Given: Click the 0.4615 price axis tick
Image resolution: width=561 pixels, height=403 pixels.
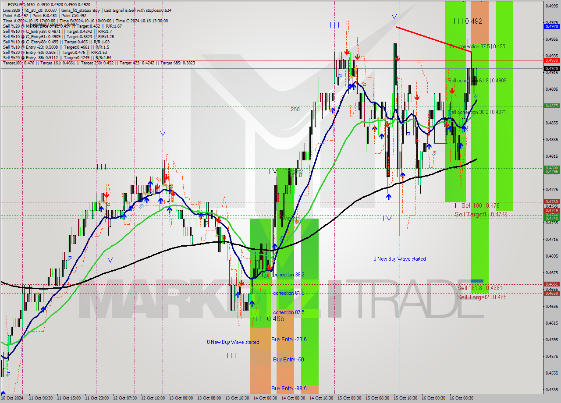Looking at the screenshot, I should pos(551,322).
